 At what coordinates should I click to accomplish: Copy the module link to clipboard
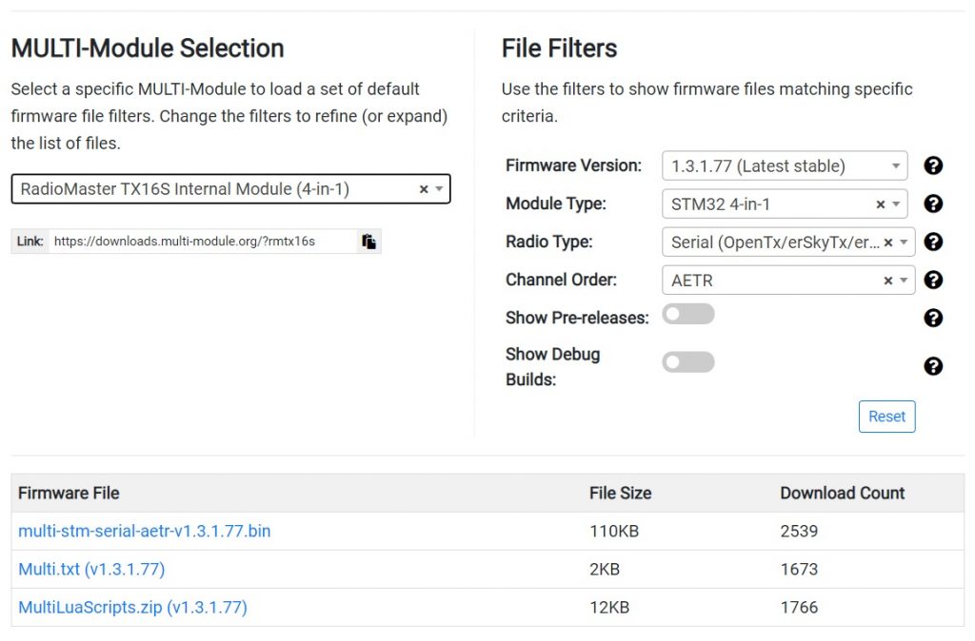pos(368,242)
